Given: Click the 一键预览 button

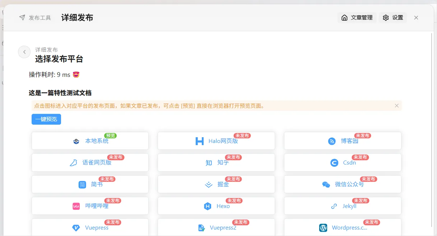Looking at the screenshot, I should tap(46, 119).
